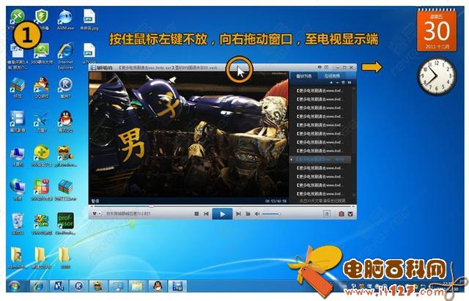Open the dropdown at player's bottom-left corner
The width and height of the screenshot is (469, 301).
[x=96, y=214]
